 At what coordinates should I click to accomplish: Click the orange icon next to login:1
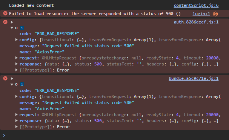pos(215,14)
